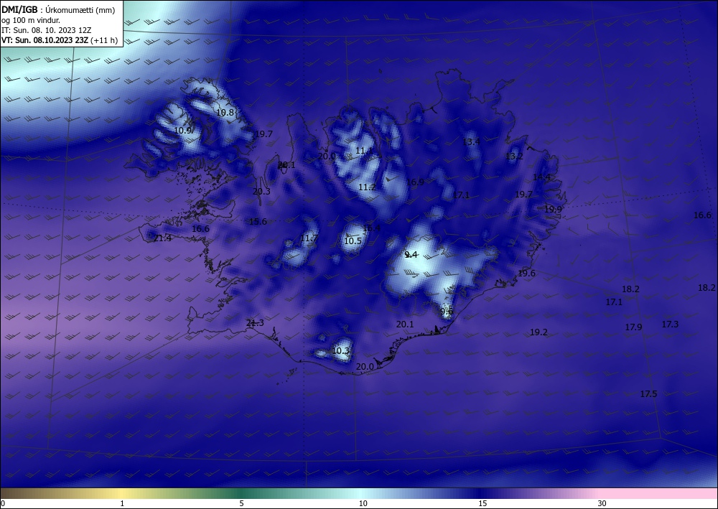Click the map value 10.9
The height and width of the screenshot is (509, 718).
[182, 131]
